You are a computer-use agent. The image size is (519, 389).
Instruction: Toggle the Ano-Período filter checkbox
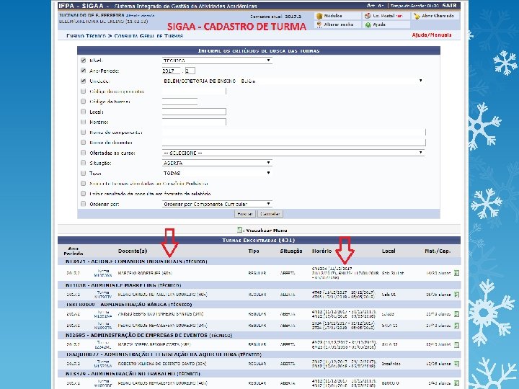point(83,71)
